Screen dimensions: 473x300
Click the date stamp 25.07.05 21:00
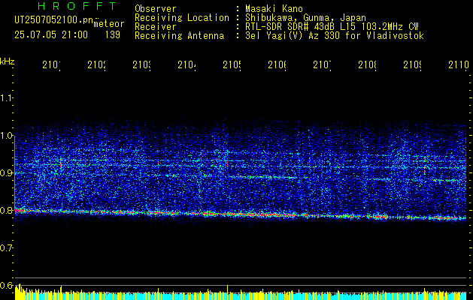[x=51, y=35]
